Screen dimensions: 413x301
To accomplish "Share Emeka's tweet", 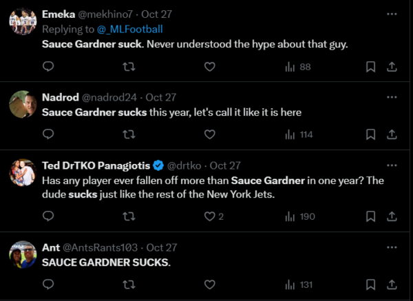I will 392,67.
